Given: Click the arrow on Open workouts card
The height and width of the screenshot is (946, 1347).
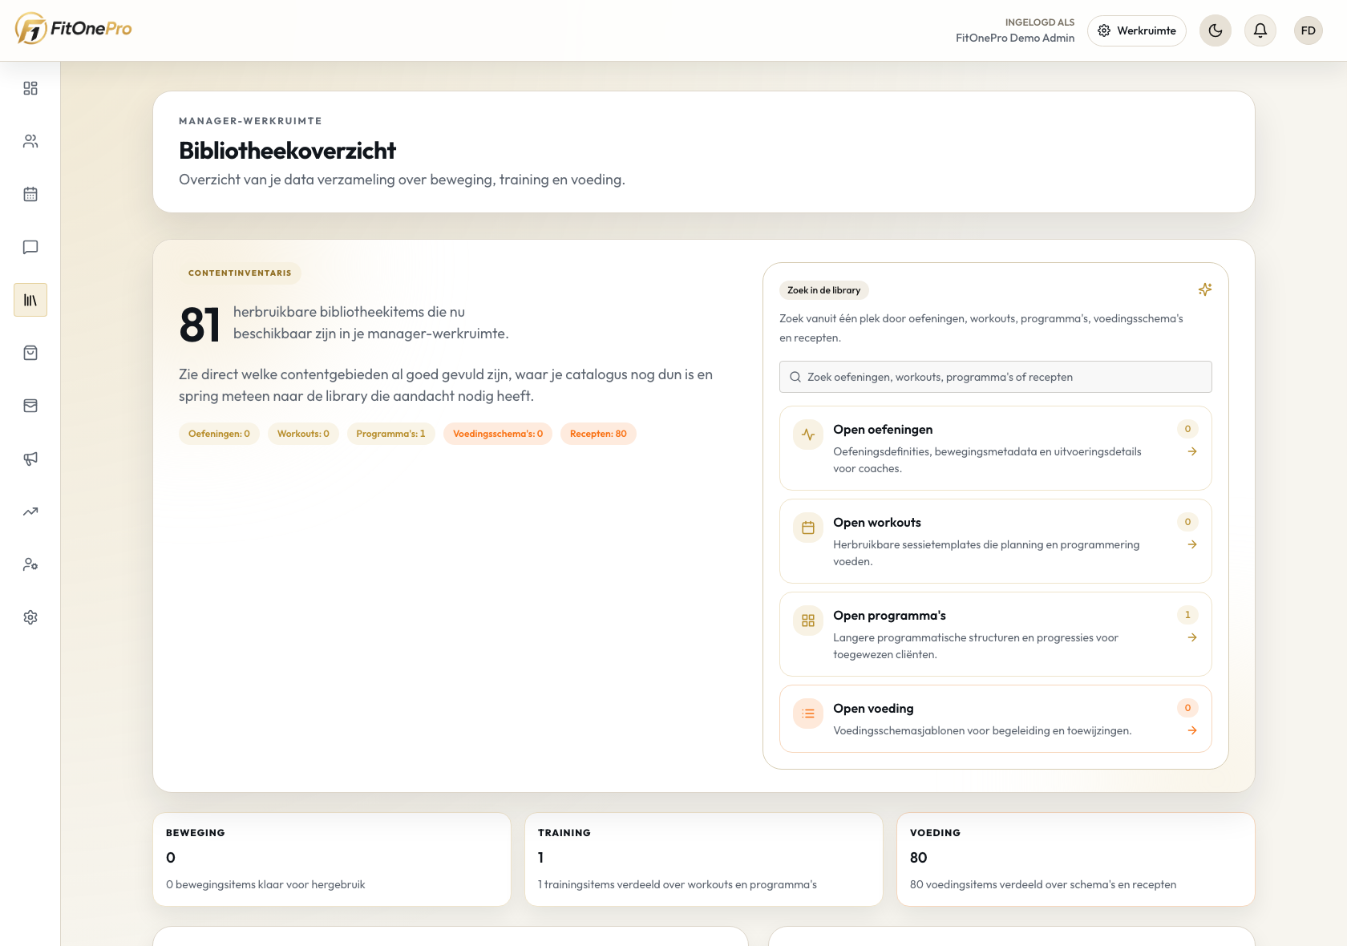Looking at the screenshot, I should click(1192, 544).
